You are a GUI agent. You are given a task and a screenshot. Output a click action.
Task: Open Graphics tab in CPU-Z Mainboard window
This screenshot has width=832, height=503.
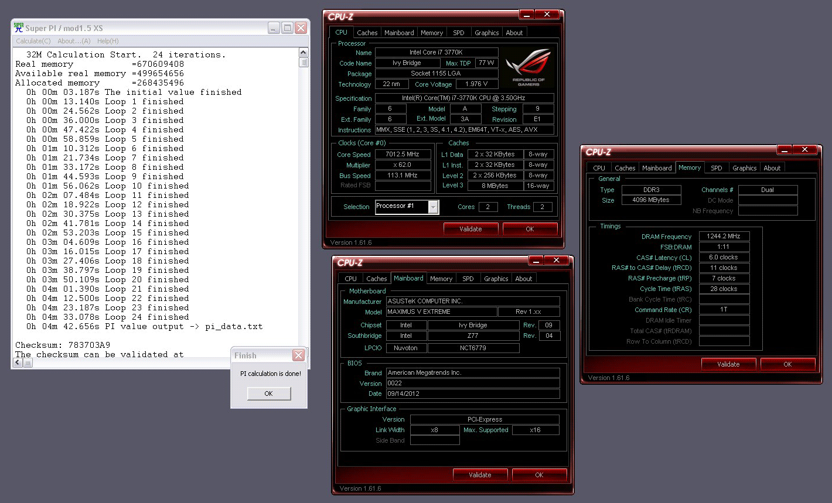[496, 279]
